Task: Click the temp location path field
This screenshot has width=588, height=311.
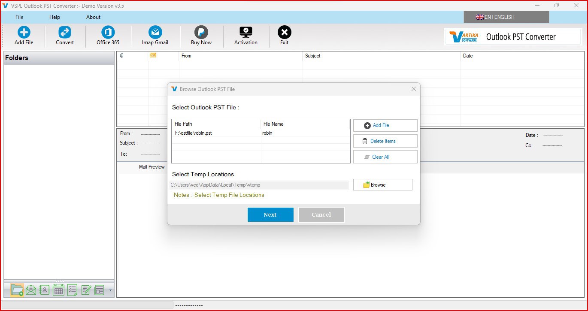Action: (x=259, y=185)
